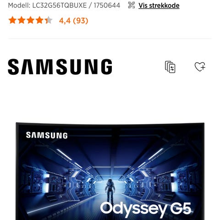The image size is (220, 220).
Task: Open the (93) reviews count
Action: pos(81,21)
